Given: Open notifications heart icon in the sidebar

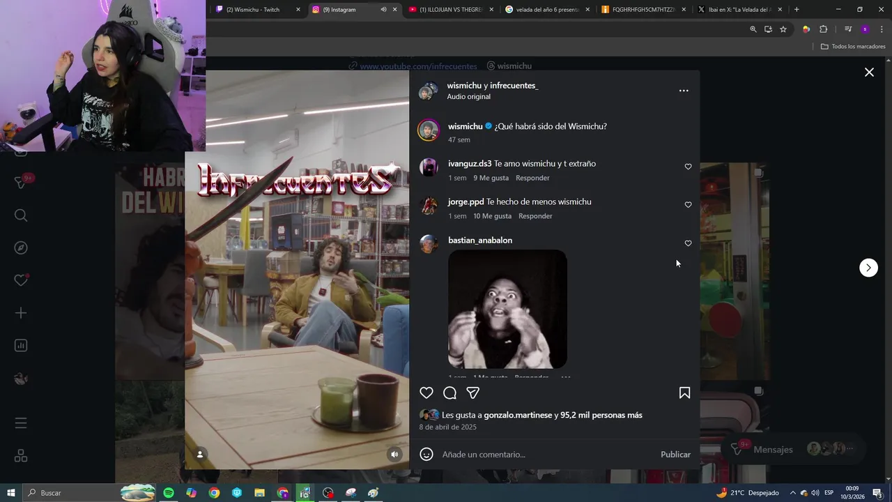Looking at the screenshot, I should [x=21, y=280].
